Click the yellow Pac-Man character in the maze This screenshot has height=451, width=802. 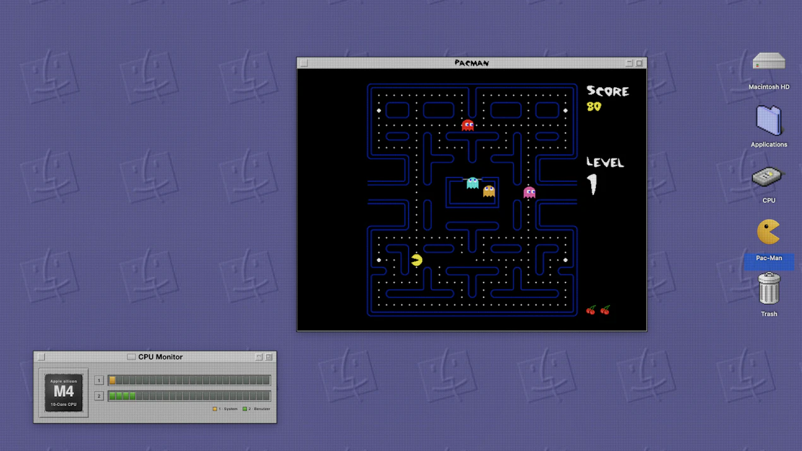coord(417,260)
